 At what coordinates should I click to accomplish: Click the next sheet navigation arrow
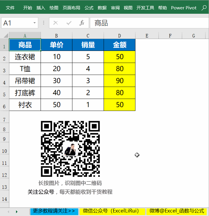tap(17, 212)
